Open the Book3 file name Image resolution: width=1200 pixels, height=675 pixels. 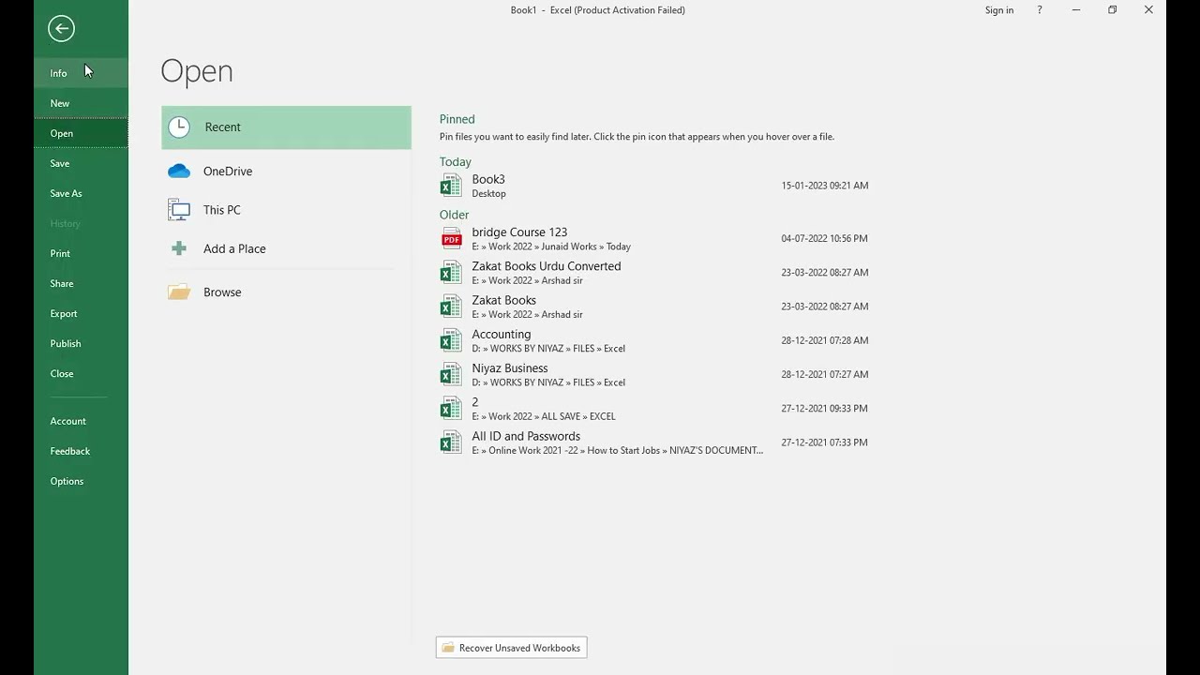pyautogui.click(x=488, y=179)
